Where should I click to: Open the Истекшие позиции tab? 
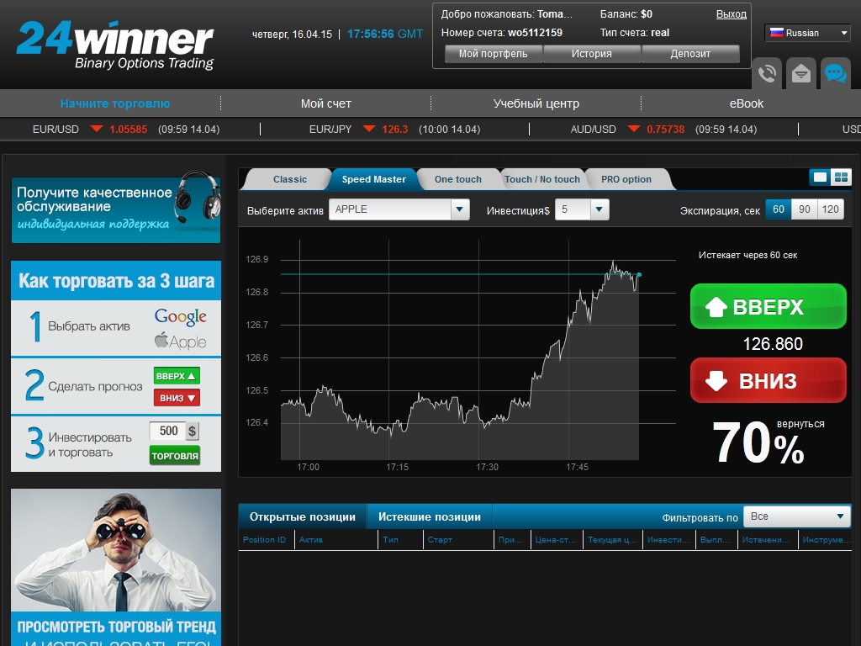[429, 517]
